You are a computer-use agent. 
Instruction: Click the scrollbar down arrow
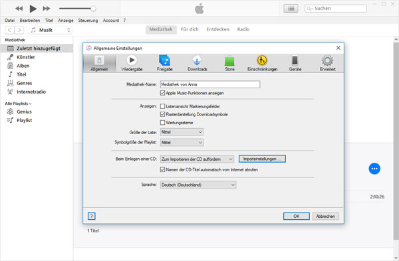(396, 258)
